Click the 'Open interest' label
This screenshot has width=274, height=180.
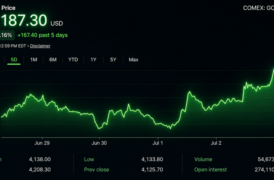(x=210, y=169)
